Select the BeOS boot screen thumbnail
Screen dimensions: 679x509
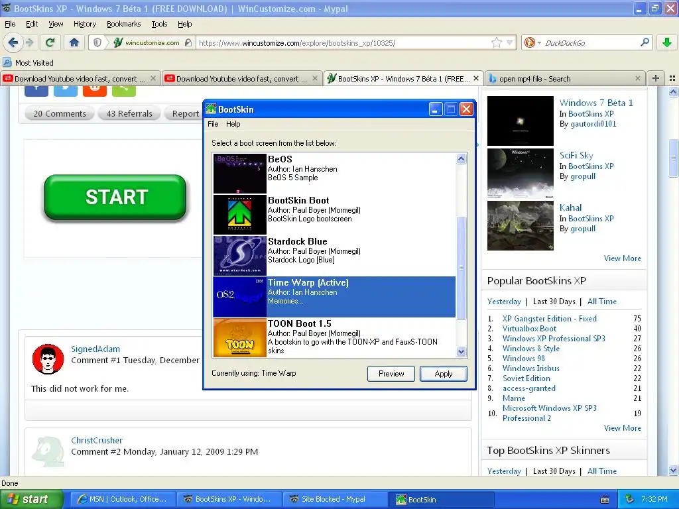(240, 173)
